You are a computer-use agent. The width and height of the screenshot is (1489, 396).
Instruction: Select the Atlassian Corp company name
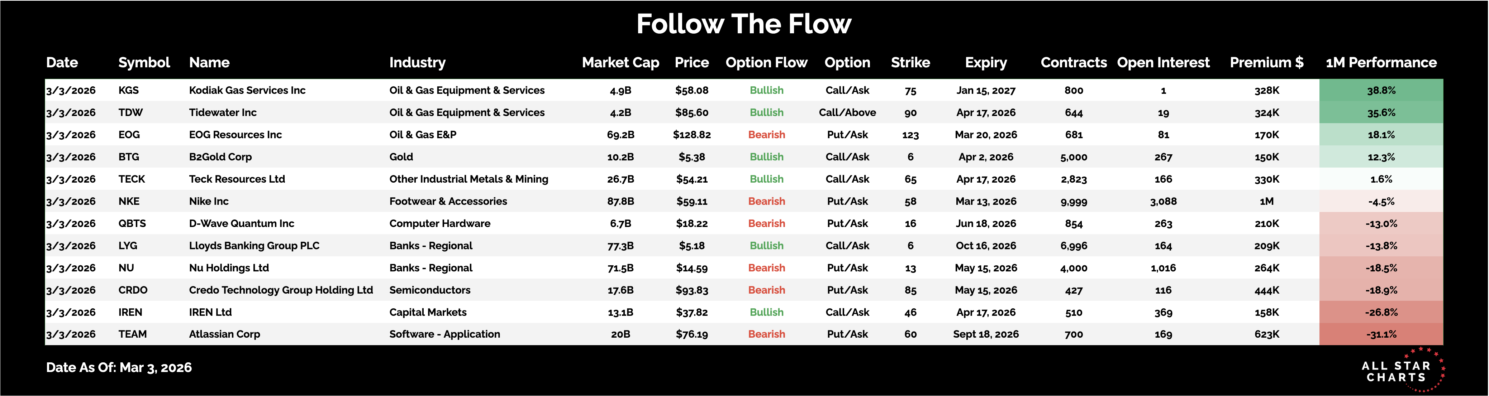224,334
